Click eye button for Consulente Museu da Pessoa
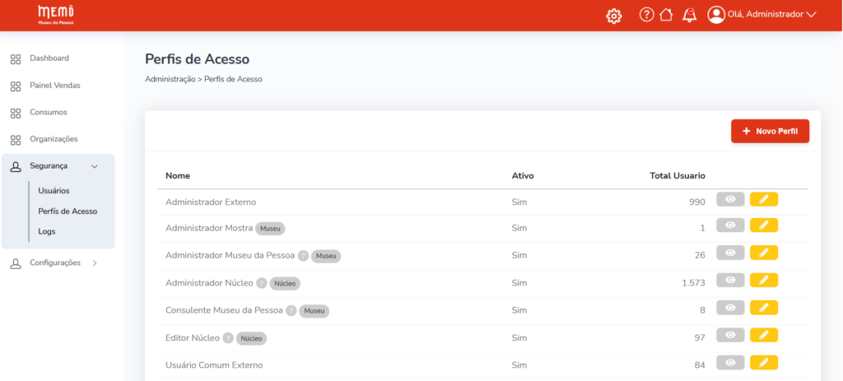Image resolution: width=843 pixels, height=381 pixels. [730, 308]
